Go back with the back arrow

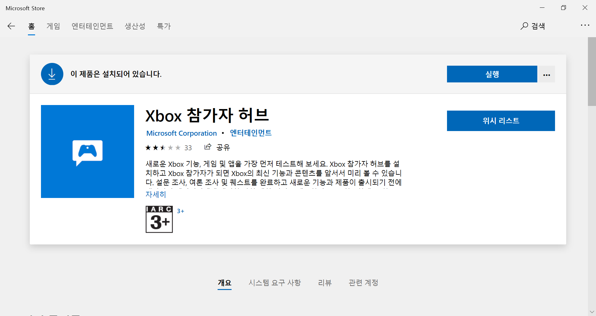click(x=11, y=26)
